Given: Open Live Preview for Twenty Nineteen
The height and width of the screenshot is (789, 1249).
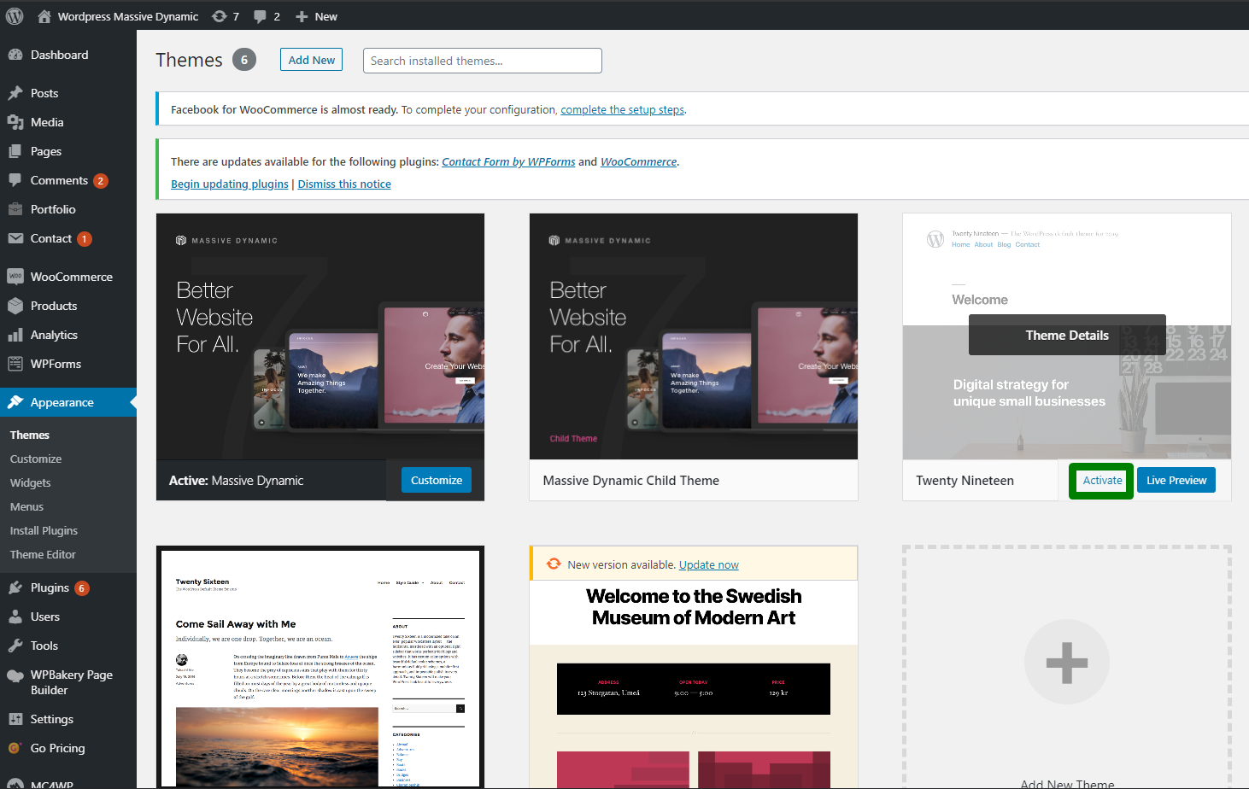Looking at the screenshot, I should click(x=1176, y=480).
